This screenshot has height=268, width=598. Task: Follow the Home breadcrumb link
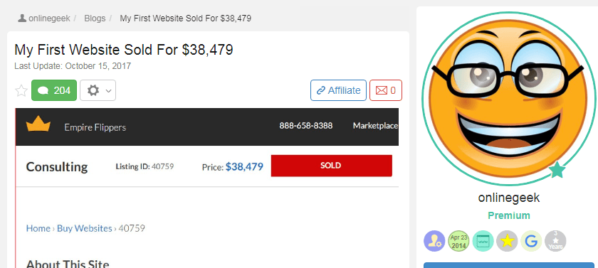point(38,228)
